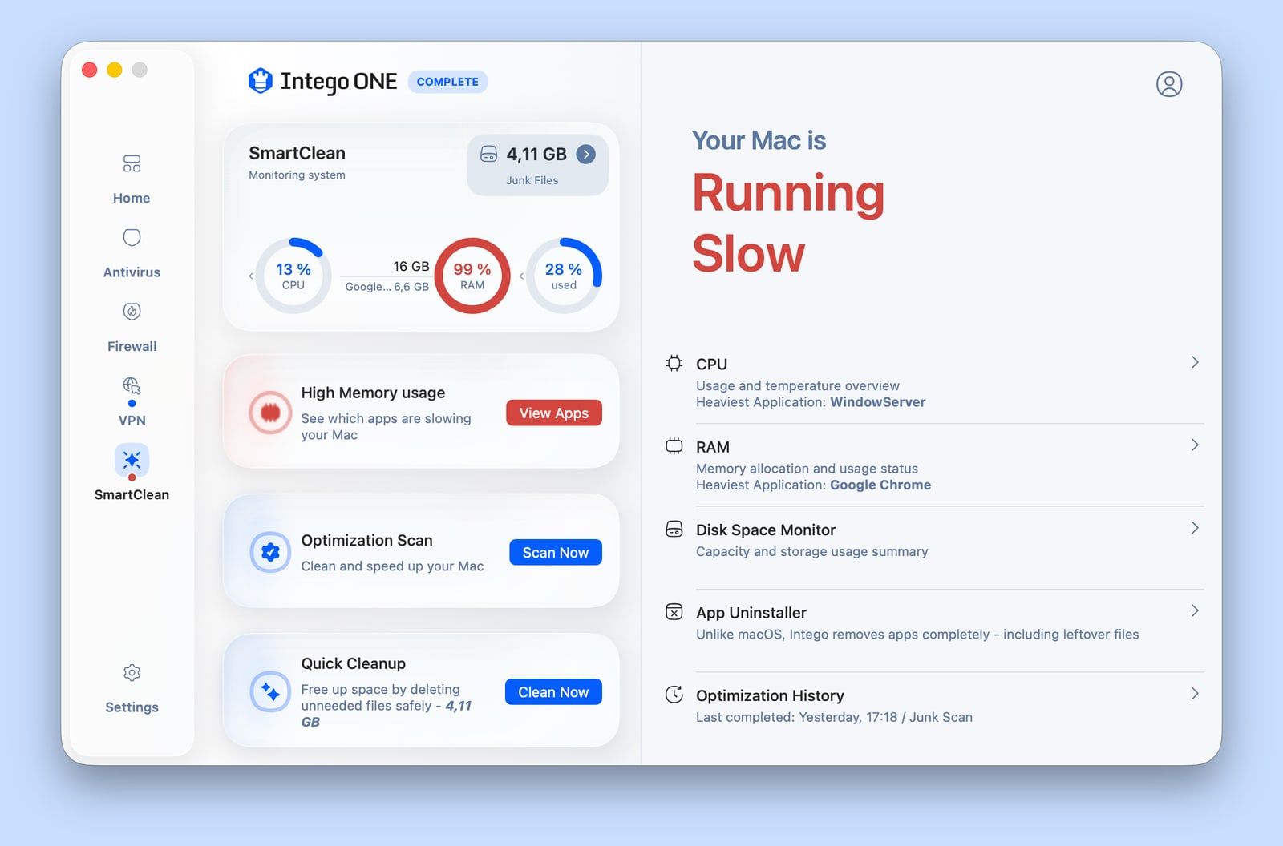Click the Intego ONE logo icon

258,81
